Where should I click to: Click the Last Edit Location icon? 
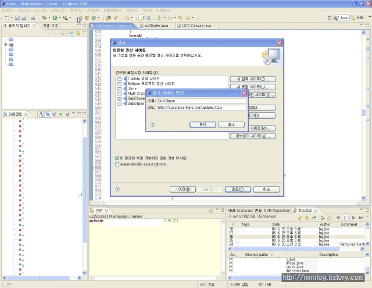coord(181,18)
